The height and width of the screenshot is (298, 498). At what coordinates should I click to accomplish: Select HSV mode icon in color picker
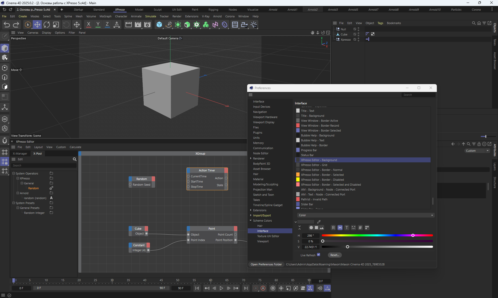coord(340,228)
